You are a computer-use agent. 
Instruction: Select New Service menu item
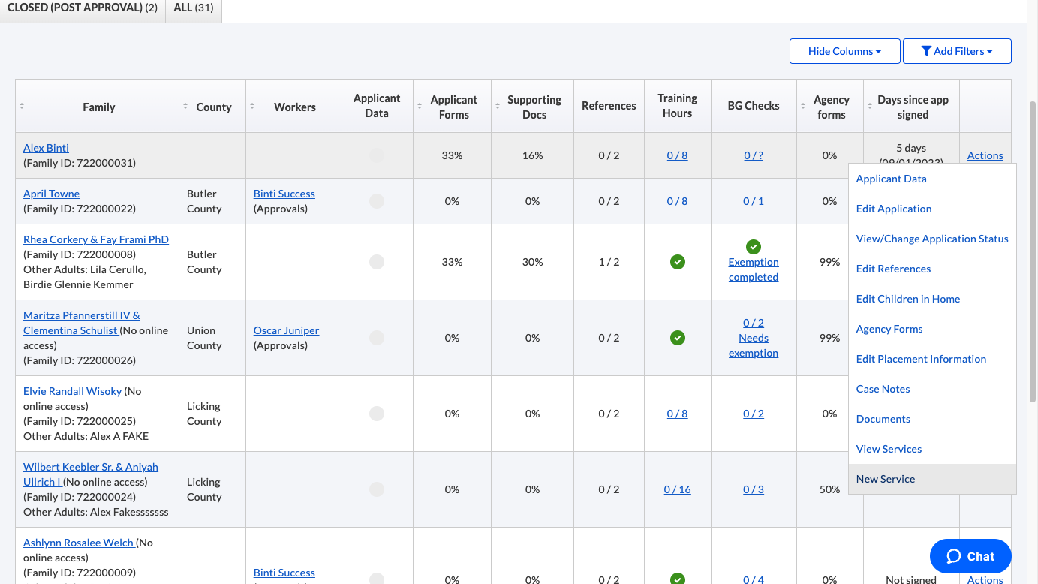932,479
